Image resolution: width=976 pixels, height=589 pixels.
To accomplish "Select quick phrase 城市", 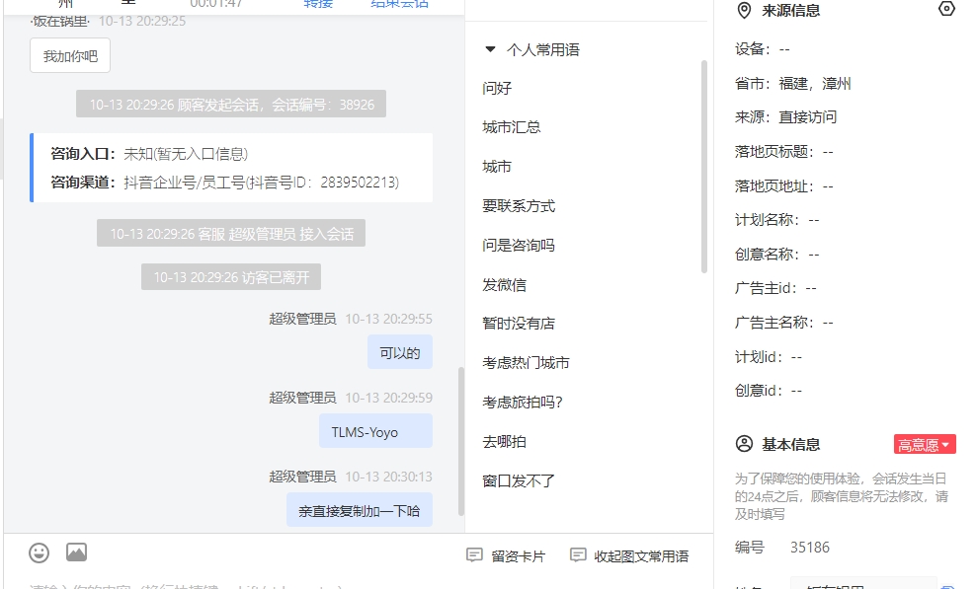I will click(x=497, y=167).
